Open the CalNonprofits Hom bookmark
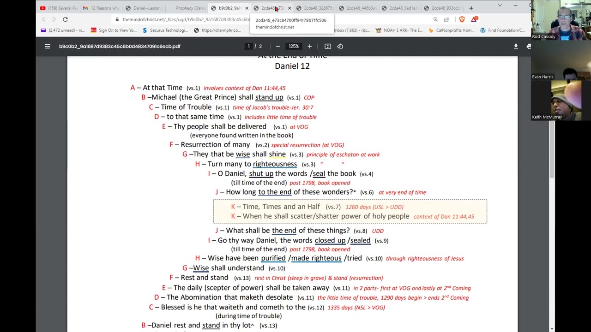Screen dimensions: 591x332 451,30
